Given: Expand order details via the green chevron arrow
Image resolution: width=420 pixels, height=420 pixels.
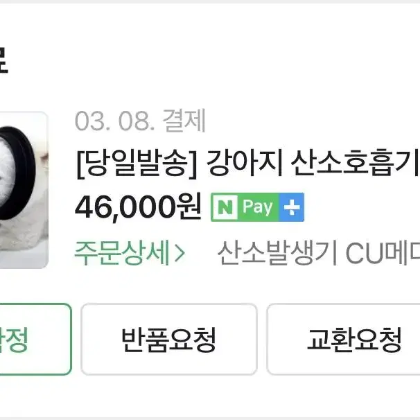Looking at the screenshot, I should click(x=180, y=253).
